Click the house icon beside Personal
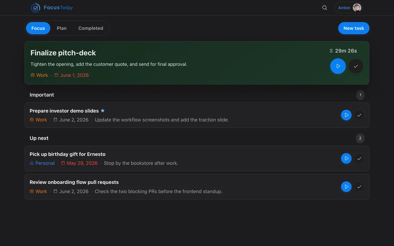 [x=32, y=163]
